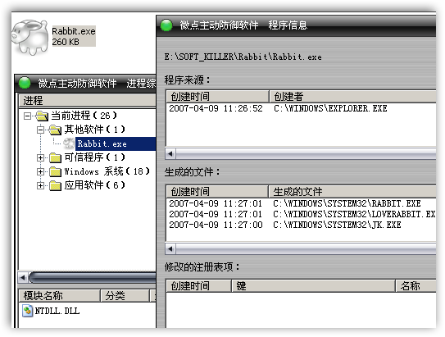Image resolution: width=445 pixels, height=337 pixels.
Task: Click the 应用软件 folder icon
Action: click(55, 185)
